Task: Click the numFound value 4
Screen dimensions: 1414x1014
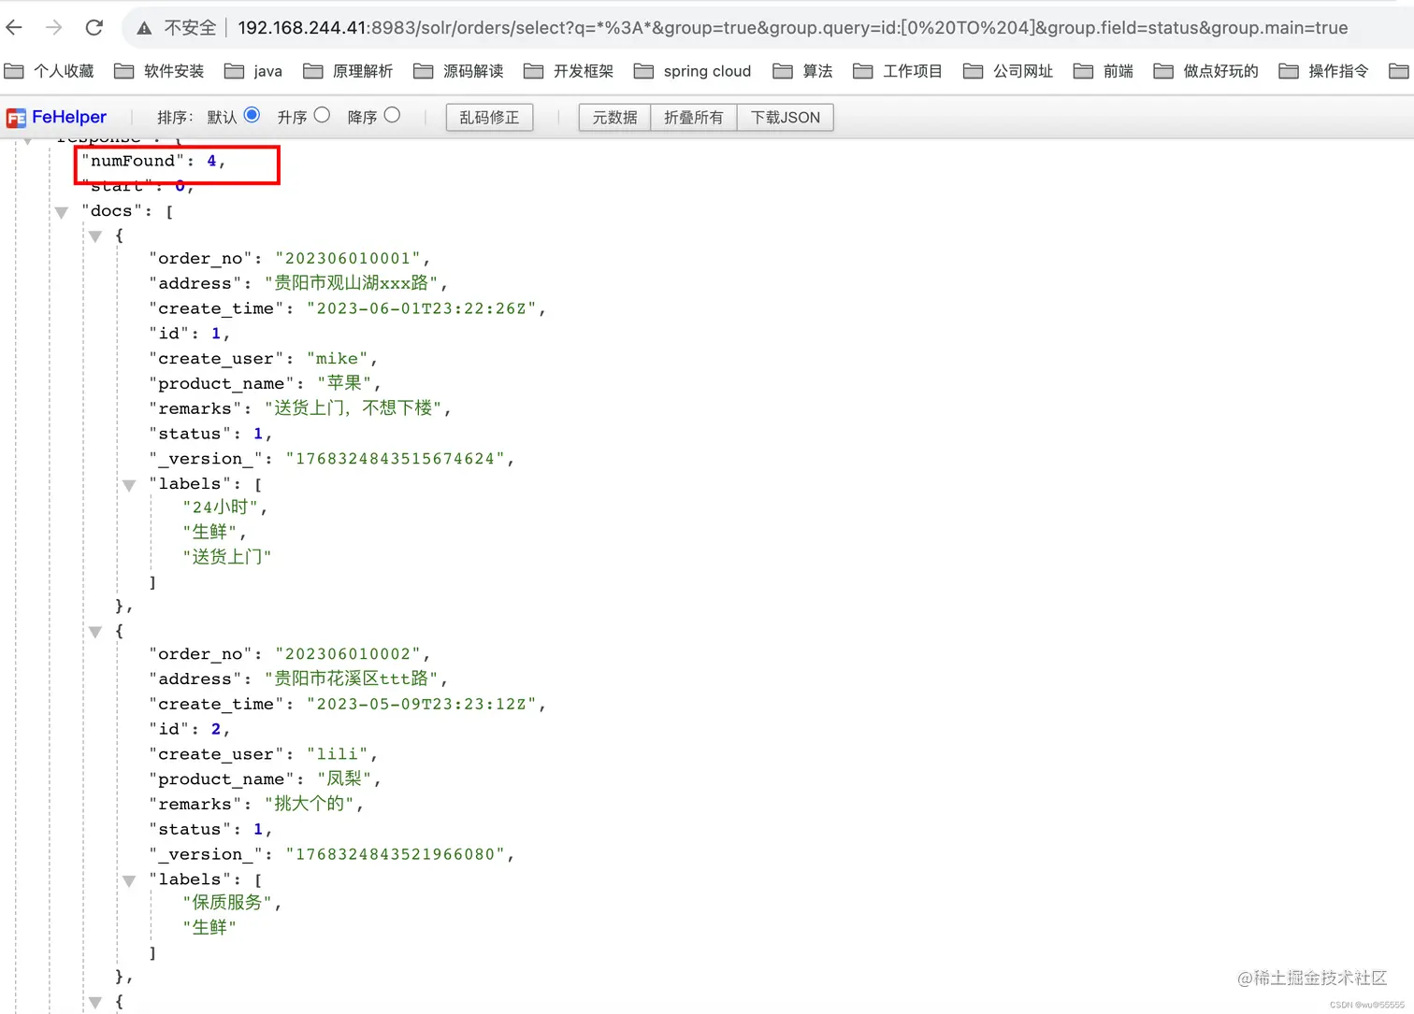Action: pos(211,161)
